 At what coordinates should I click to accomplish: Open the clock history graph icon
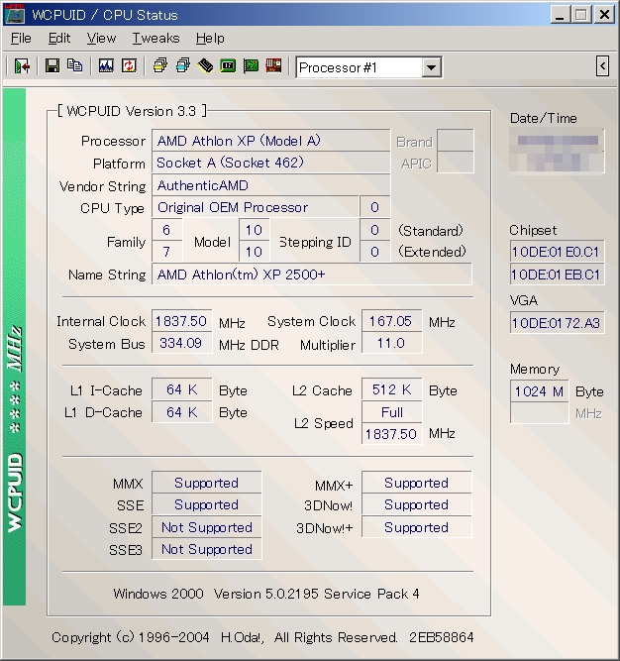(106, 66)
